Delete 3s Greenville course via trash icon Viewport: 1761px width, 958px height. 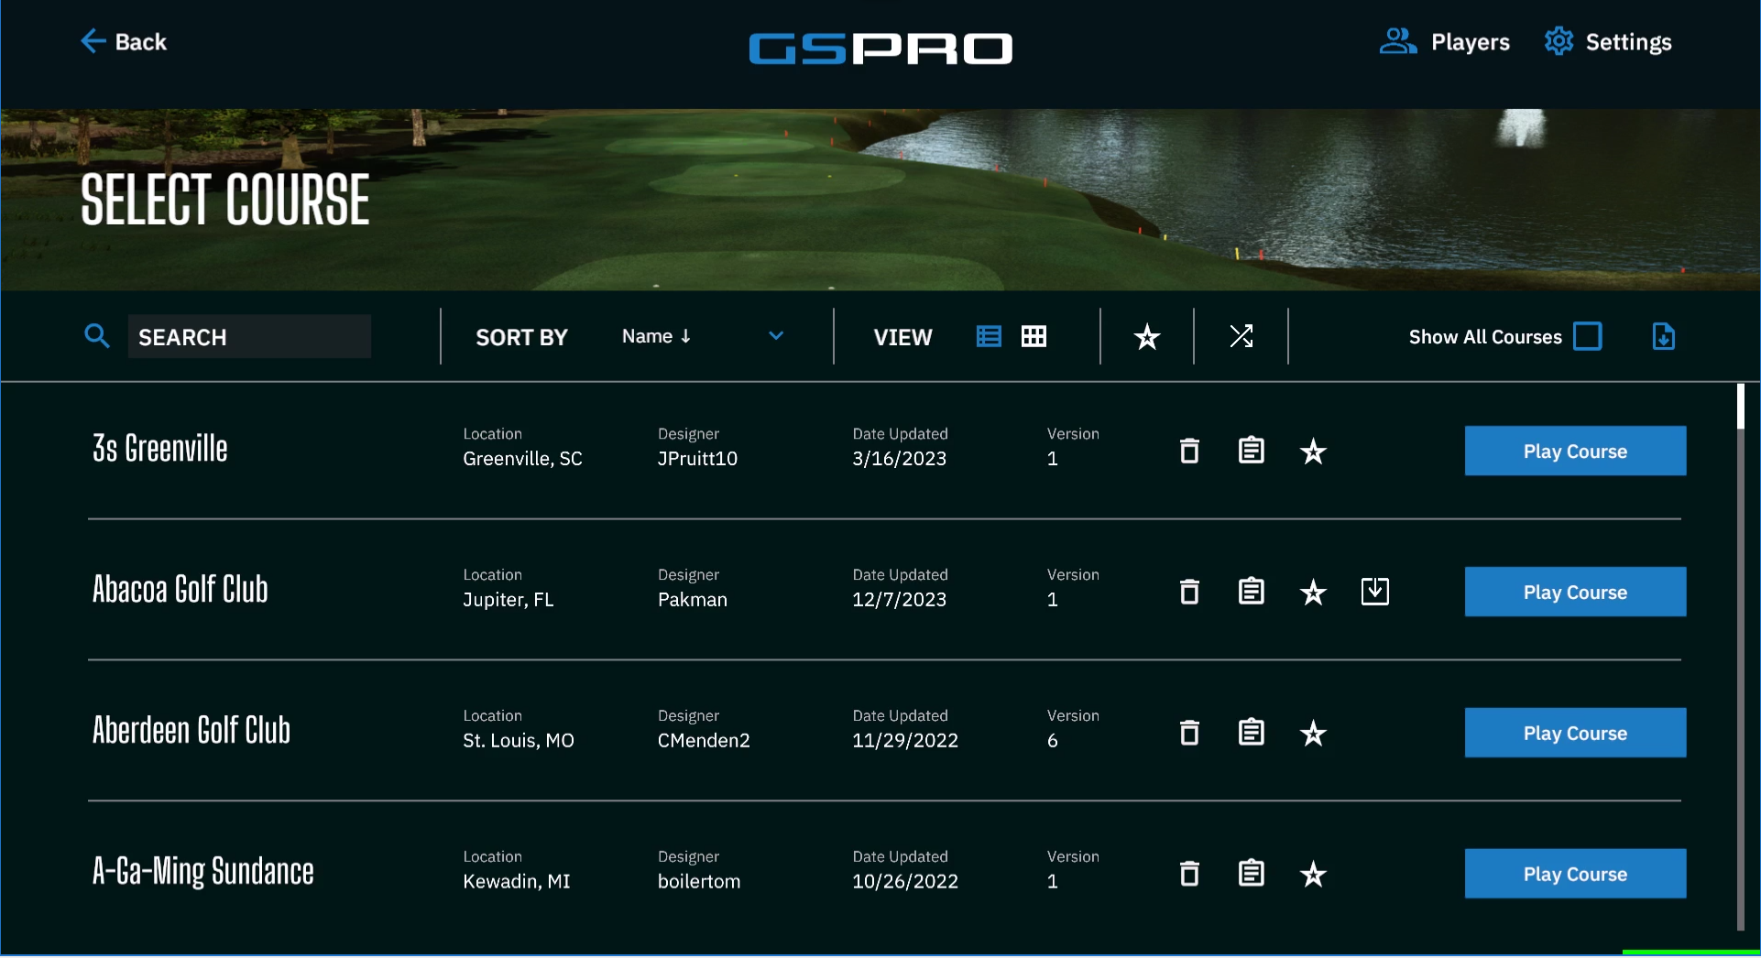1189,451
